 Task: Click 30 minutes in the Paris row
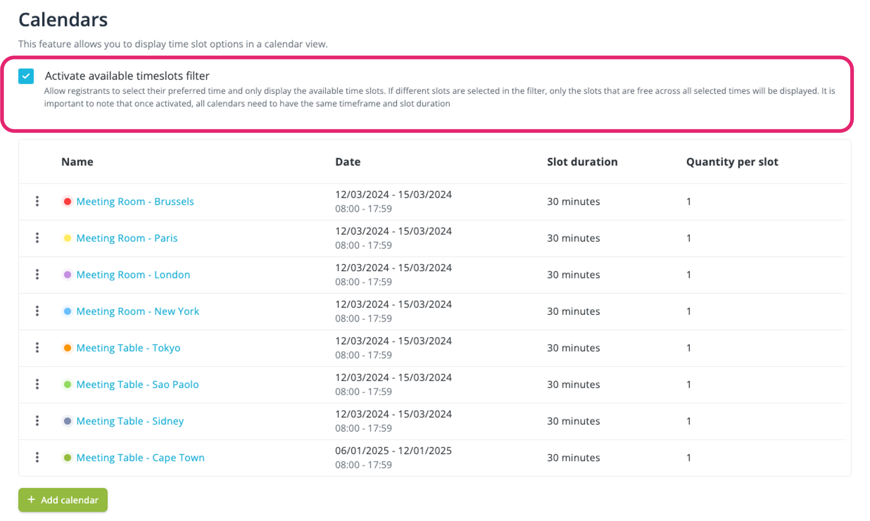click(x=574, y=238)
